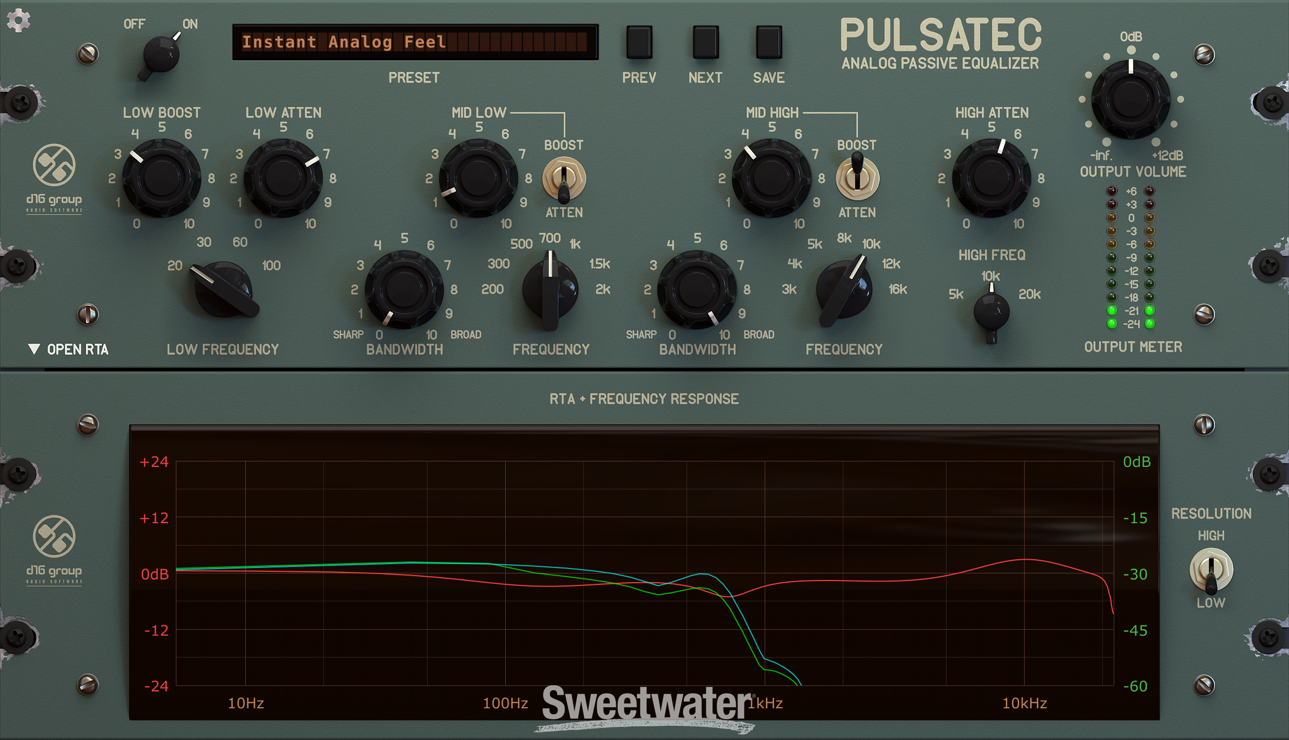Click the Mid High gain knob
1289x740 pixels.
pyautogui.click(x=771, y=178)
